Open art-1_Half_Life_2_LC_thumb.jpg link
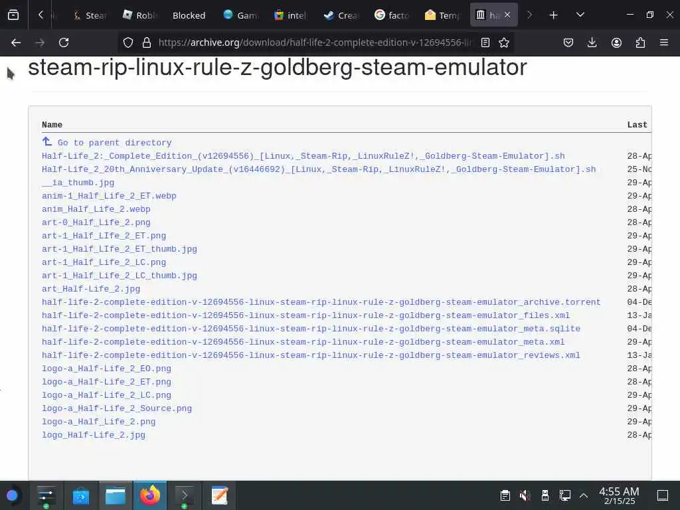Viewport: 680px width, 510px height. click(120, 276)
